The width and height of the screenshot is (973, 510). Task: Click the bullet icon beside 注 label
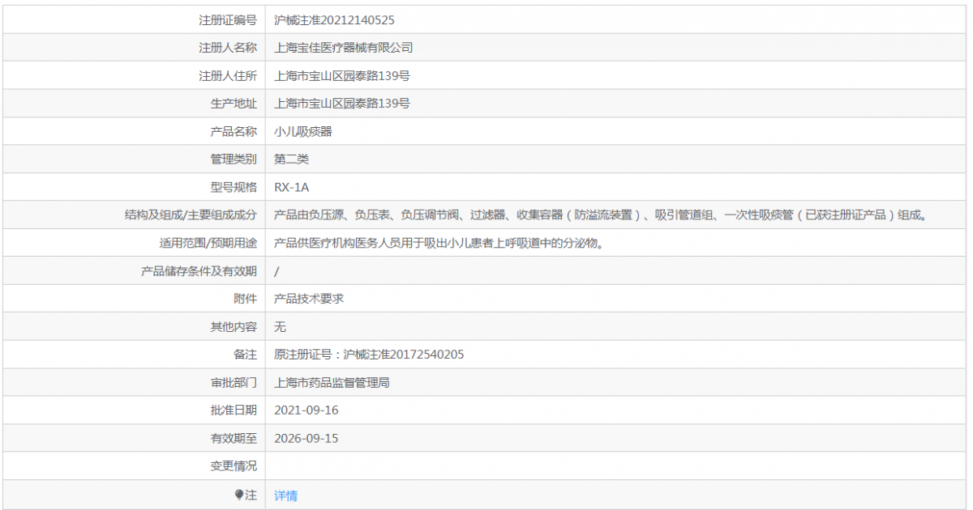239,495
